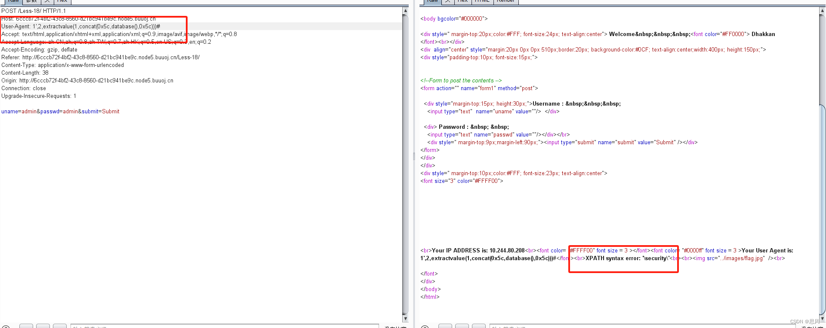Click request pane scroll-up arrow
Viewport: 826px width, 328px height.
click(405, 11)
